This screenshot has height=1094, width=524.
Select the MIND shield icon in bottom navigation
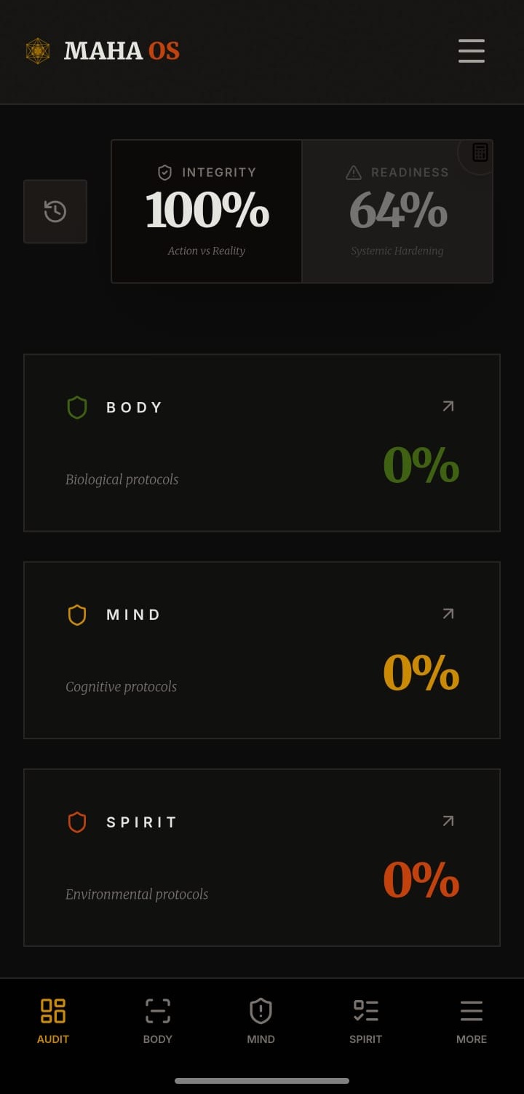point(261,1011)
